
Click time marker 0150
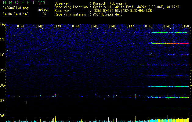click(185, 26)
